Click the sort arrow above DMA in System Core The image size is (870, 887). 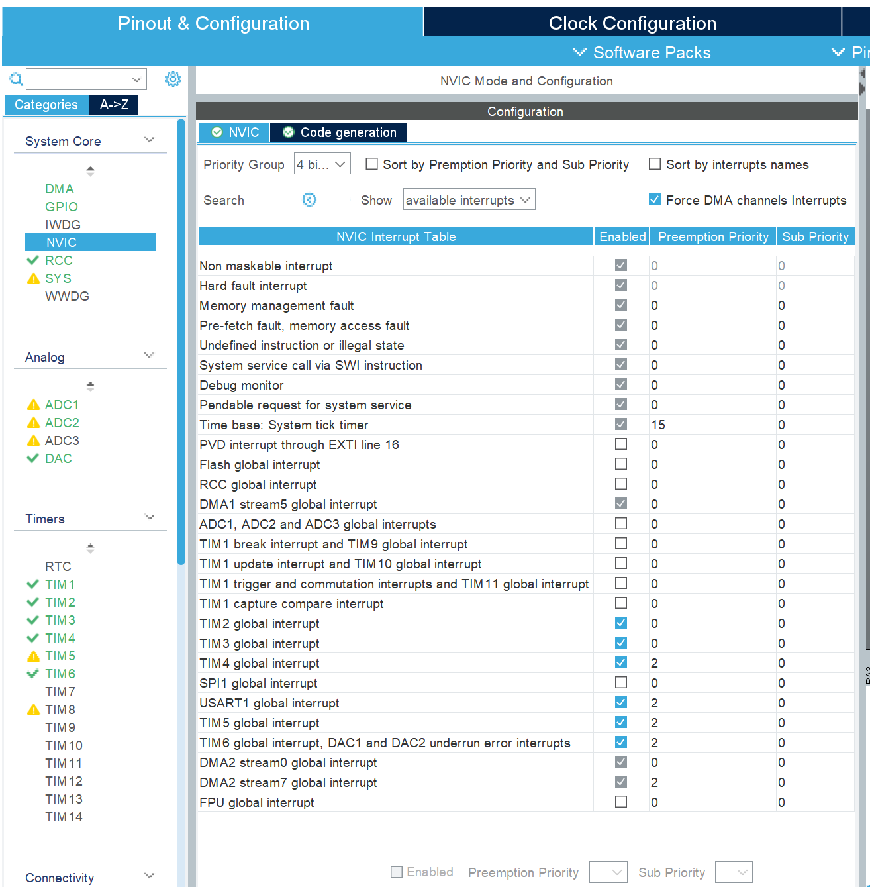coord(90,170)
